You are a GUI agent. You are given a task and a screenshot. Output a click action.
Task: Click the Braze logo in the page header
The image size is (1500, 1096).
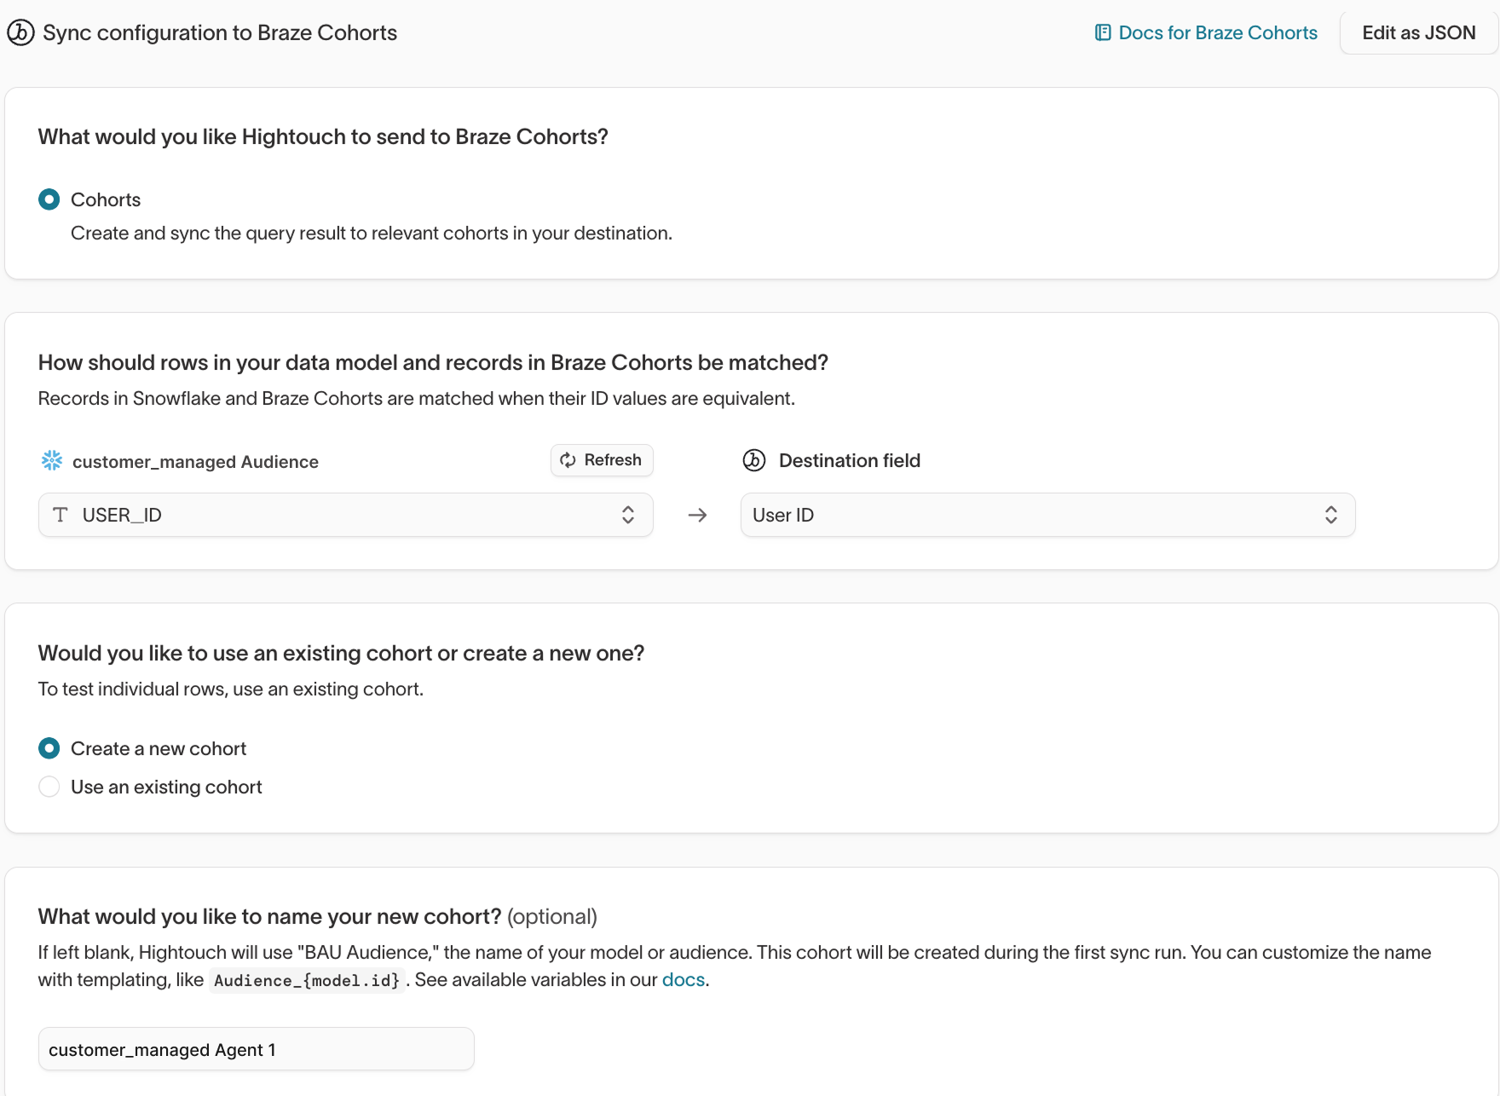tap(20, 32)
